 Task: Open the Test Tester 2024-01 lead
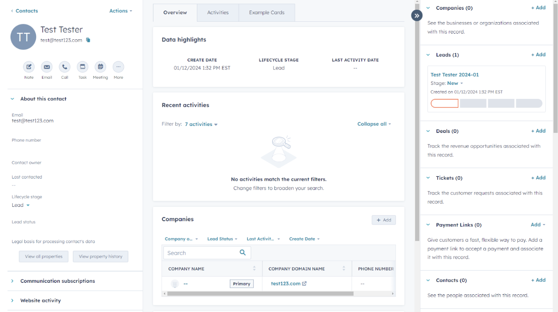(455, 74)
